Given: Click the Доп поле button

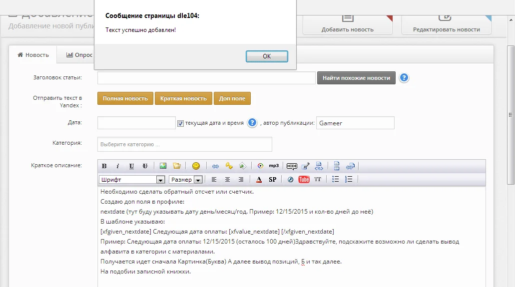Looking at the screenshot, I should click(232, 98).
